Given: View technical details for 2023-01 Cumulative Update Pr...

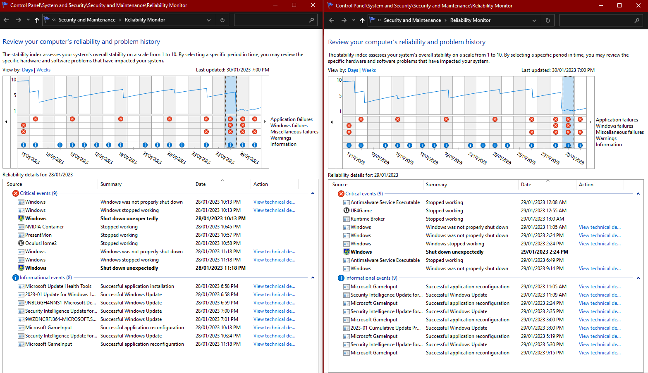Looking at the screenshot, I should pyautogui.click(x=600, y=328).
